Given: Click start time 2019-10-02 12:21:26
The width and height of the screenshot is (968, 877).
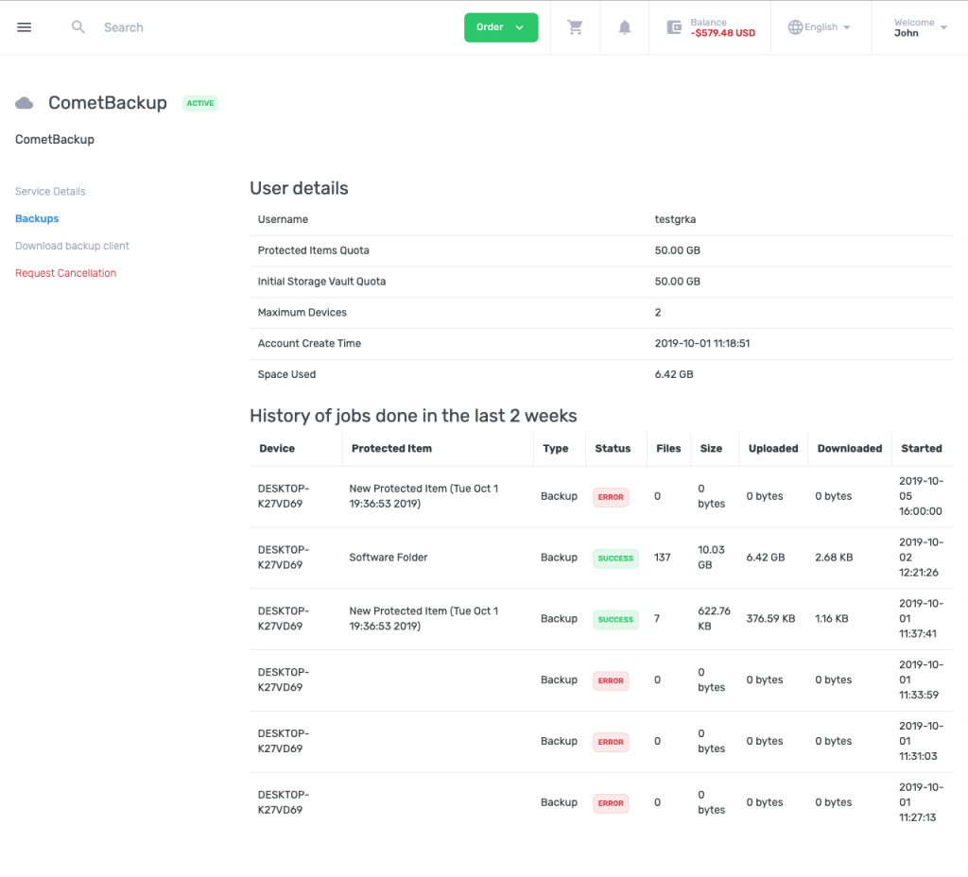Looking at the screenshot, I should coord(921,558).
